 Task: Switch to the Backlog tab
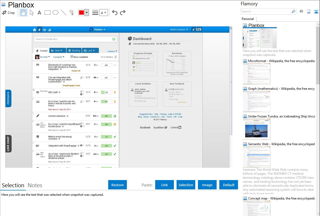pos(74,51)
